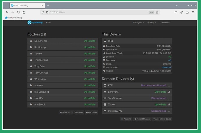Screen dimensions: 201x133
Task: Click the TonySpectre device icon
Action: [105, 98]
